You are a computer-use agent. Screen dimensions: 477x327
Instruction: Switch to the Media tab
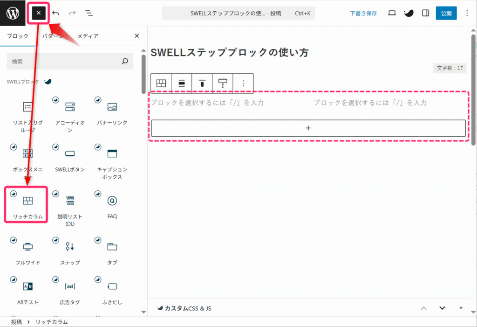[x=88, y=36]
